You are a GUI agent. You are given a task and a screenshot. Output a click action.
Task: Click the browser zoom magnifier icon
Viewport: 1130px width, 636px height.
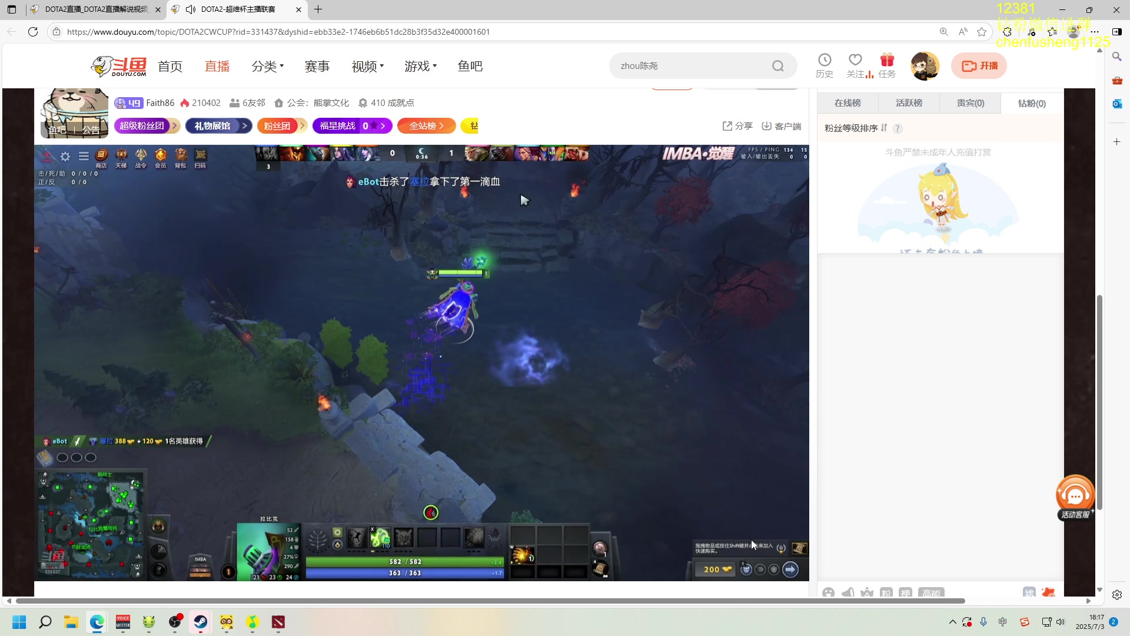coord(943,32)
